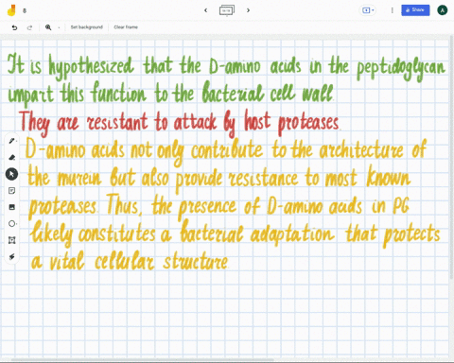Click the Share button
Screen dimensions: 454x363
tap(415, 10)
